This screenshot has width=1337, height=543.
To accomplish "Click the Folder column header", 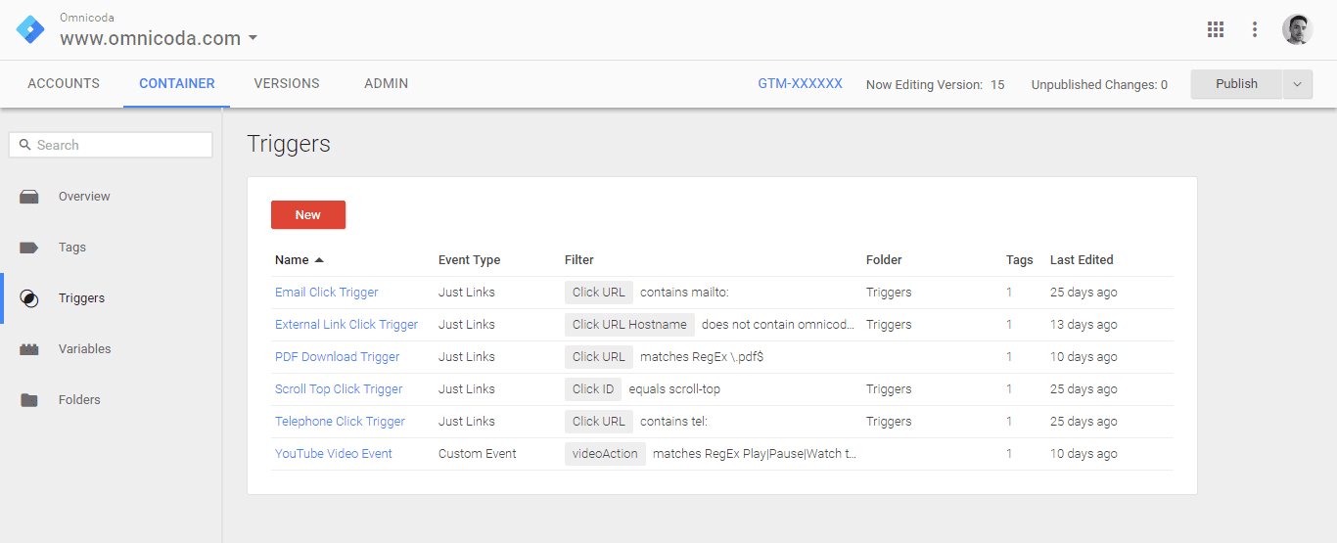I will coord(884,260).
